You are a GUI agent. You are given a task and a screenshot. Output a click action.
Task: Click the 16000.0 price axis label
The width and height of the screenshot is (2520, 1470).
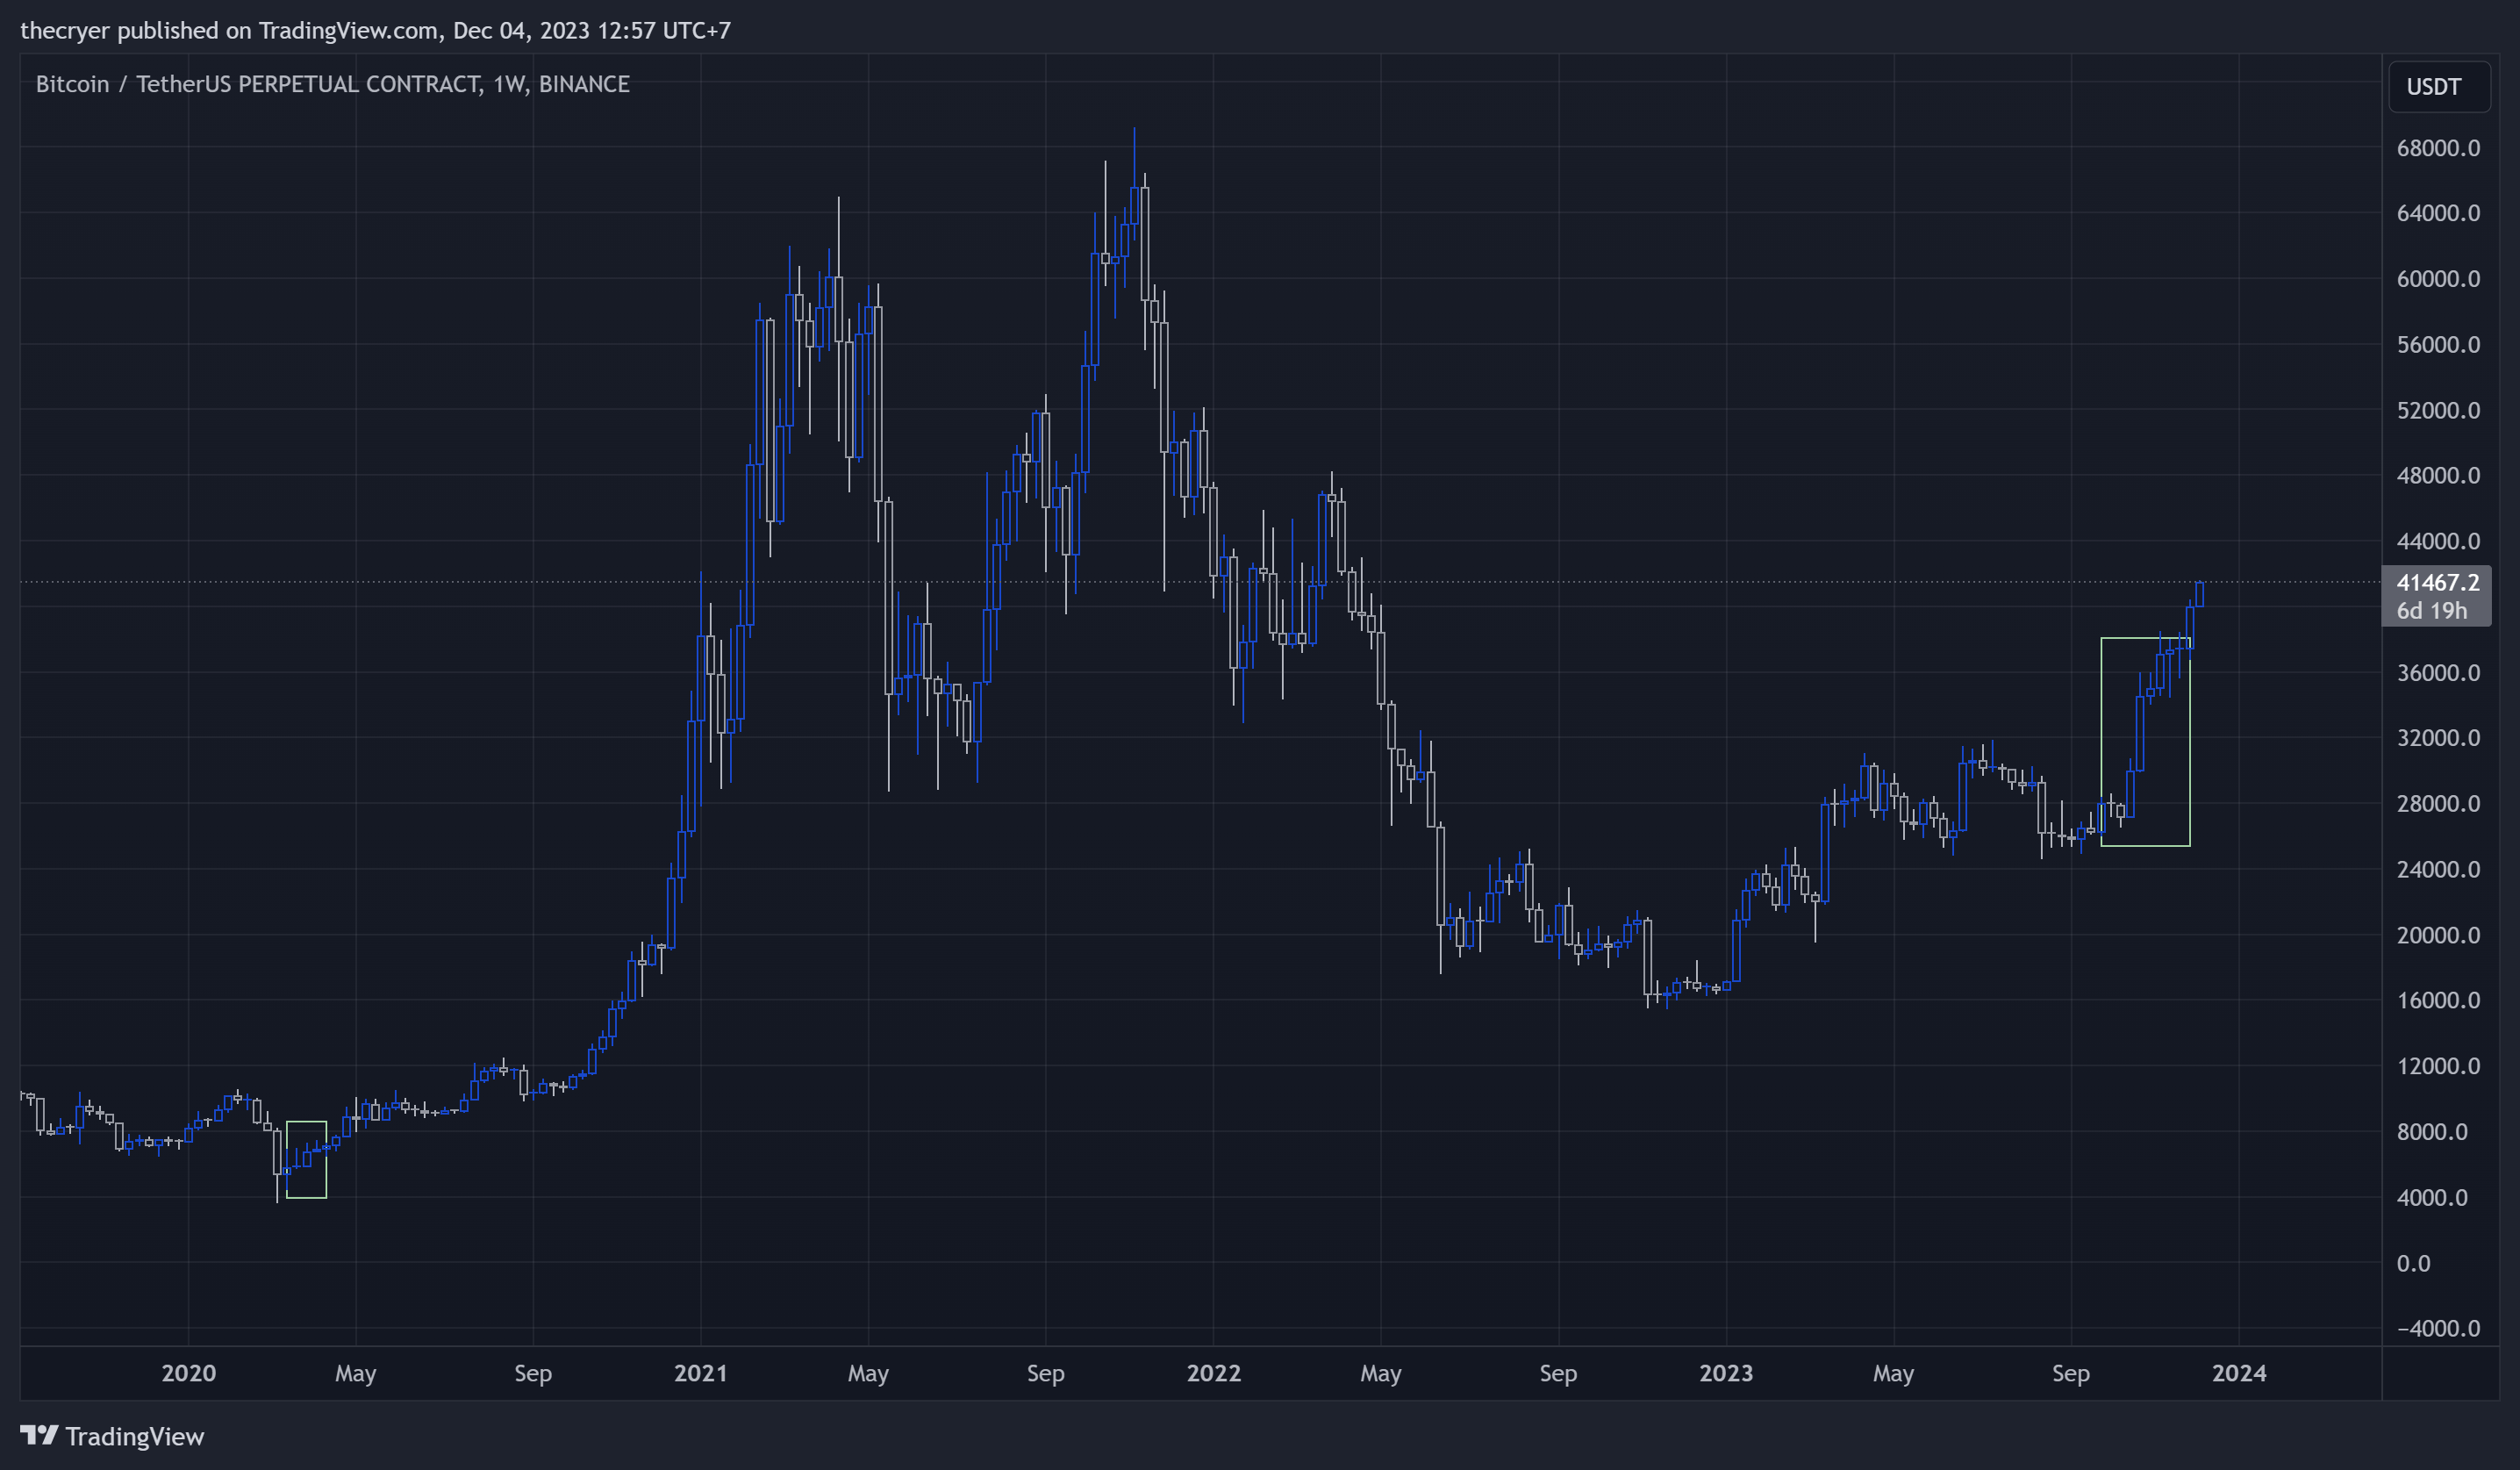(2438, 1000)
